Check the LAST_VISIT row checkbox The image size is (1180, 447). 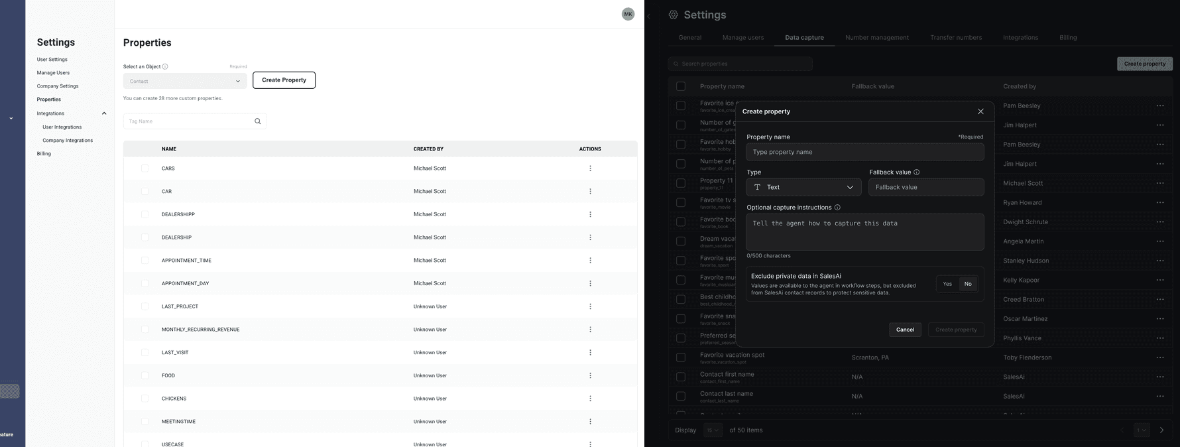pos(145,352)
